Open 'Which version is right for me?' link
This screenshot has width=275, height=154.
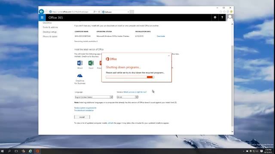[135, 92]
